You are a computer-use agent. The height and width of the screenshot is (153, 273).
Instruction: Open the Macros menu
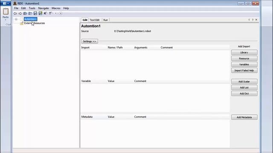point(56,8)
